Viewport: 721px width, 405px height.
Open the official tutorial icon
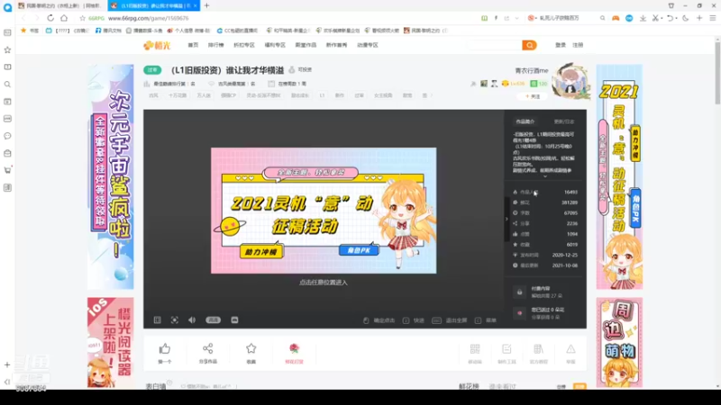point(538,349)
